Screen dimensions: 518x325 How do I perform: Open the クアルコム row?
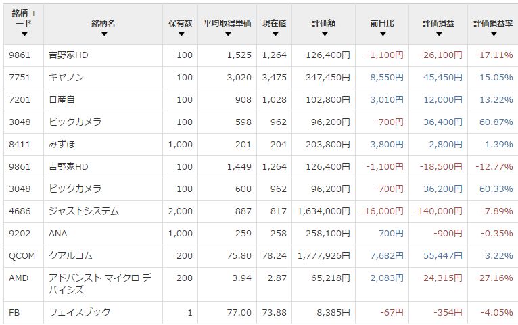pos(70,256)
